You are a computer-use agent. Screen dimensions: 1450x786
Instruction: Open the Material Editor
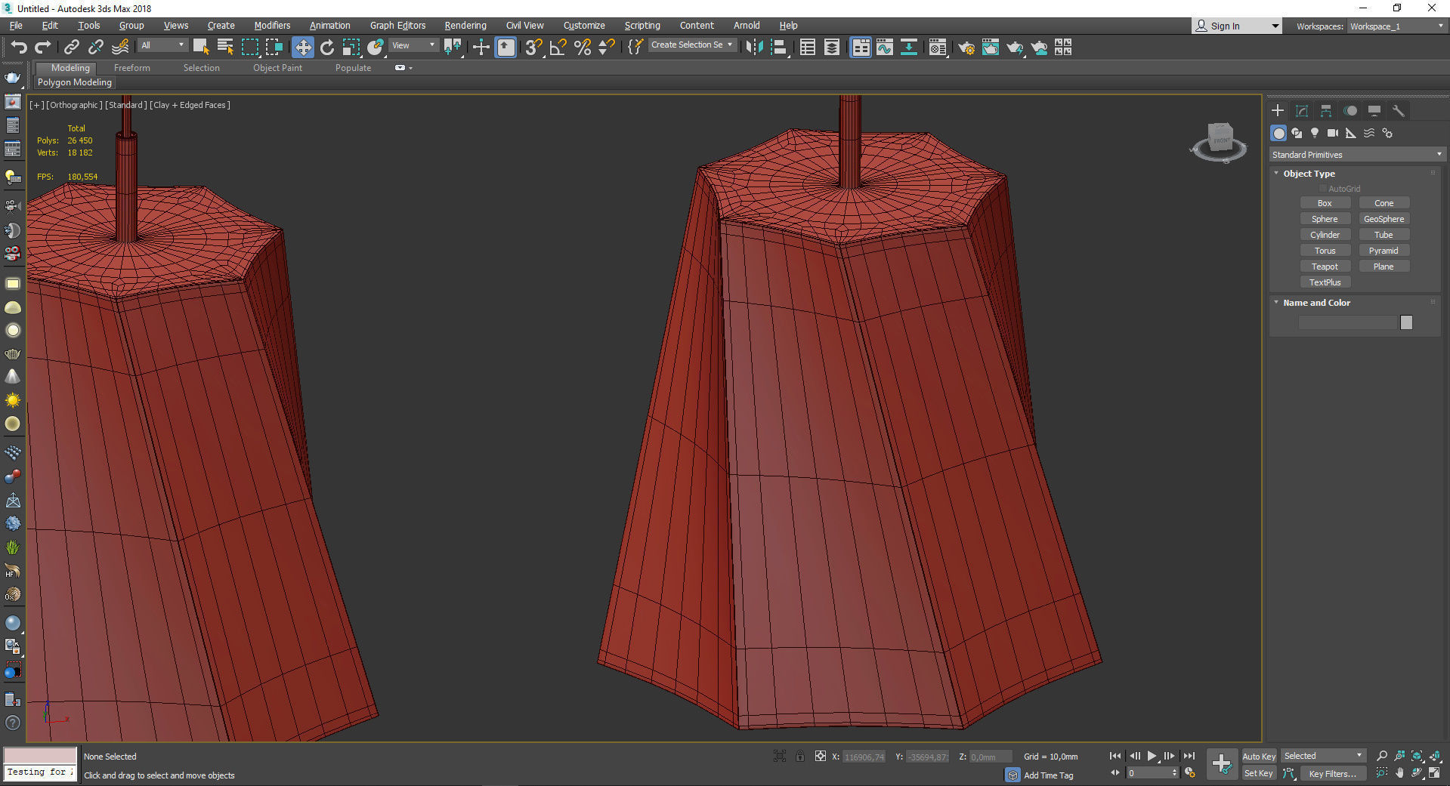click(x=938, y=48)
